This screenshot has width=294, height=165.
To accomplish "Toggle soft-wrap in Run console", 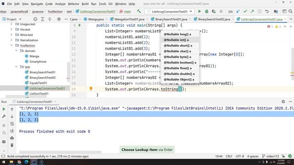I will click(x=12, y=124).
